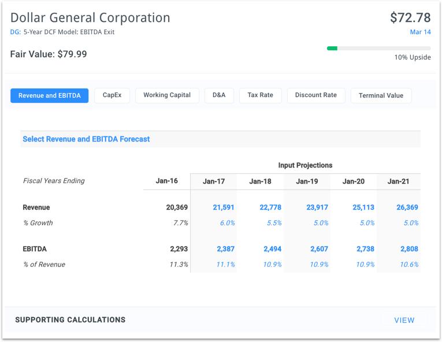Click Jan-16 margin value 11.3%
Image resolution: width=442 pixels, height=342 pixels.
(179, 265)
